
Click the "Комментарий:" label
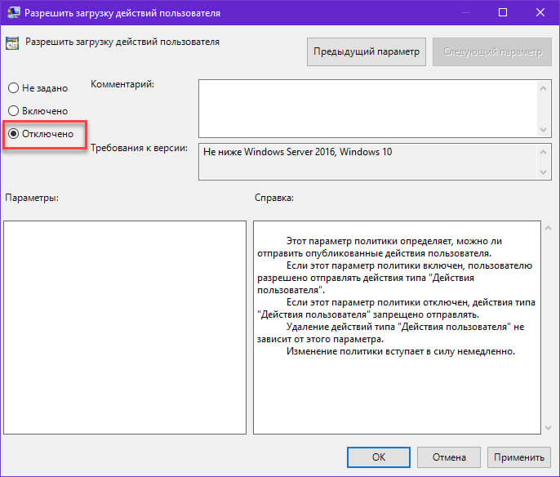(122, 84)
